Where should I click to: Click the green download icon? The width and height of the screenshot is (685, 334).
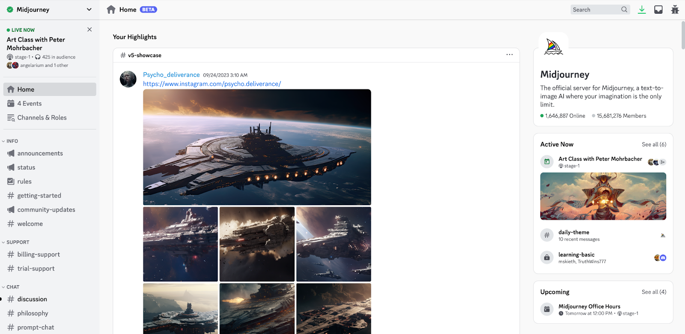point(642,9)
